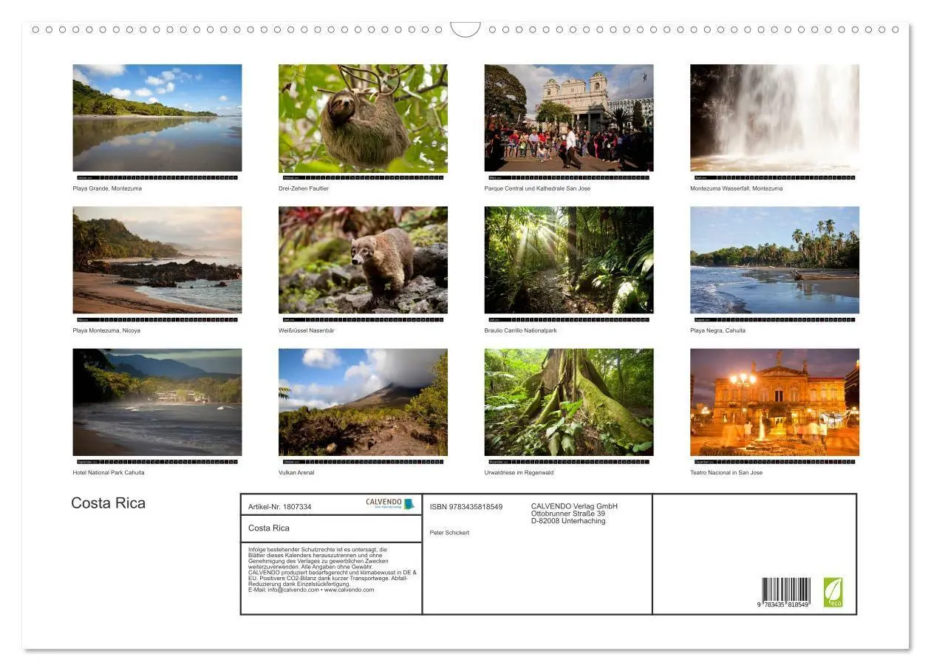Click the author name Peter Schickert
This screenshot has height=671, width=931.
pyautogui.click(x=449, y=533)
